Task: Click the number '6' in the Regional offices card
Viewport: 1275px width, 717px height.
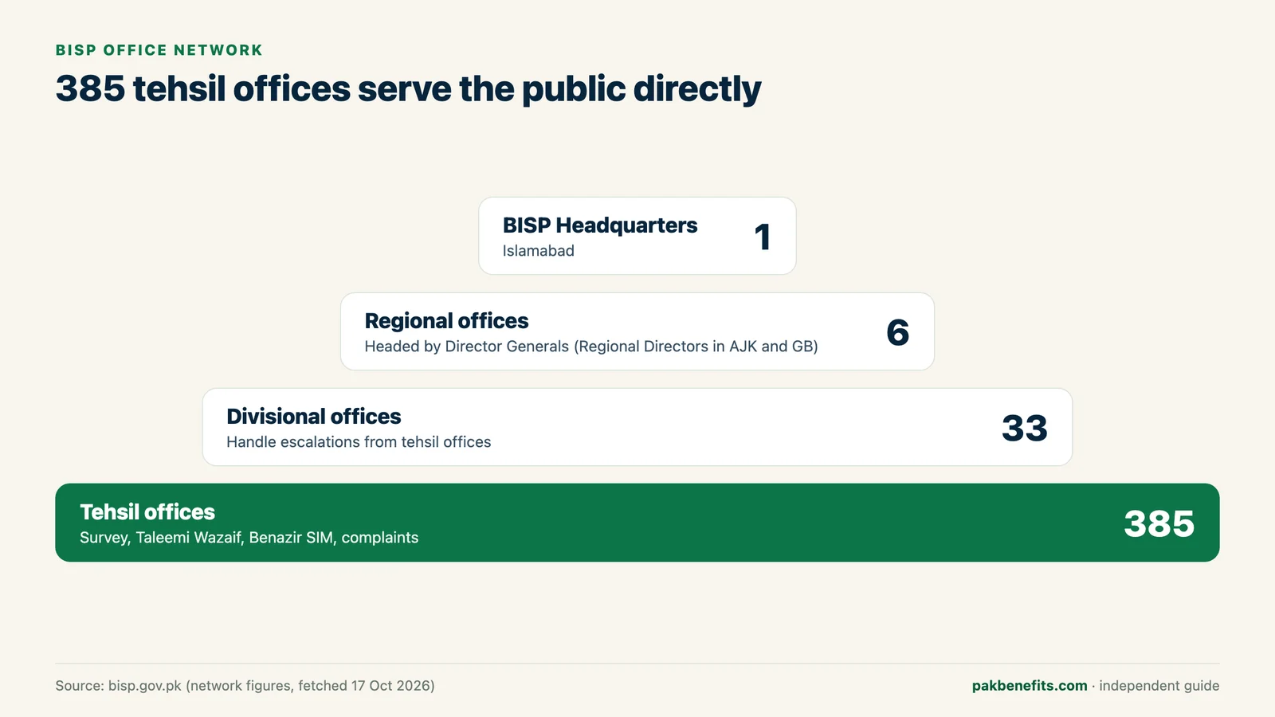Action: [x=898, y=332]
